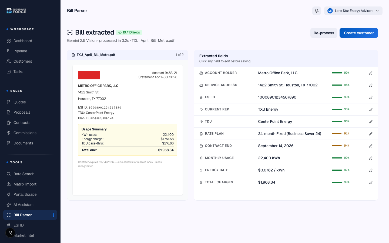Viewport: 389px width, 243px height.
Task: Go to Proposals in sidebar
Action: (30, 112)
